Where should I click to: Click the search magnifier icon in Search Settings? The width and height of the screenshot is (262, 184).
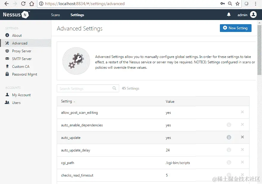[114, 88]
